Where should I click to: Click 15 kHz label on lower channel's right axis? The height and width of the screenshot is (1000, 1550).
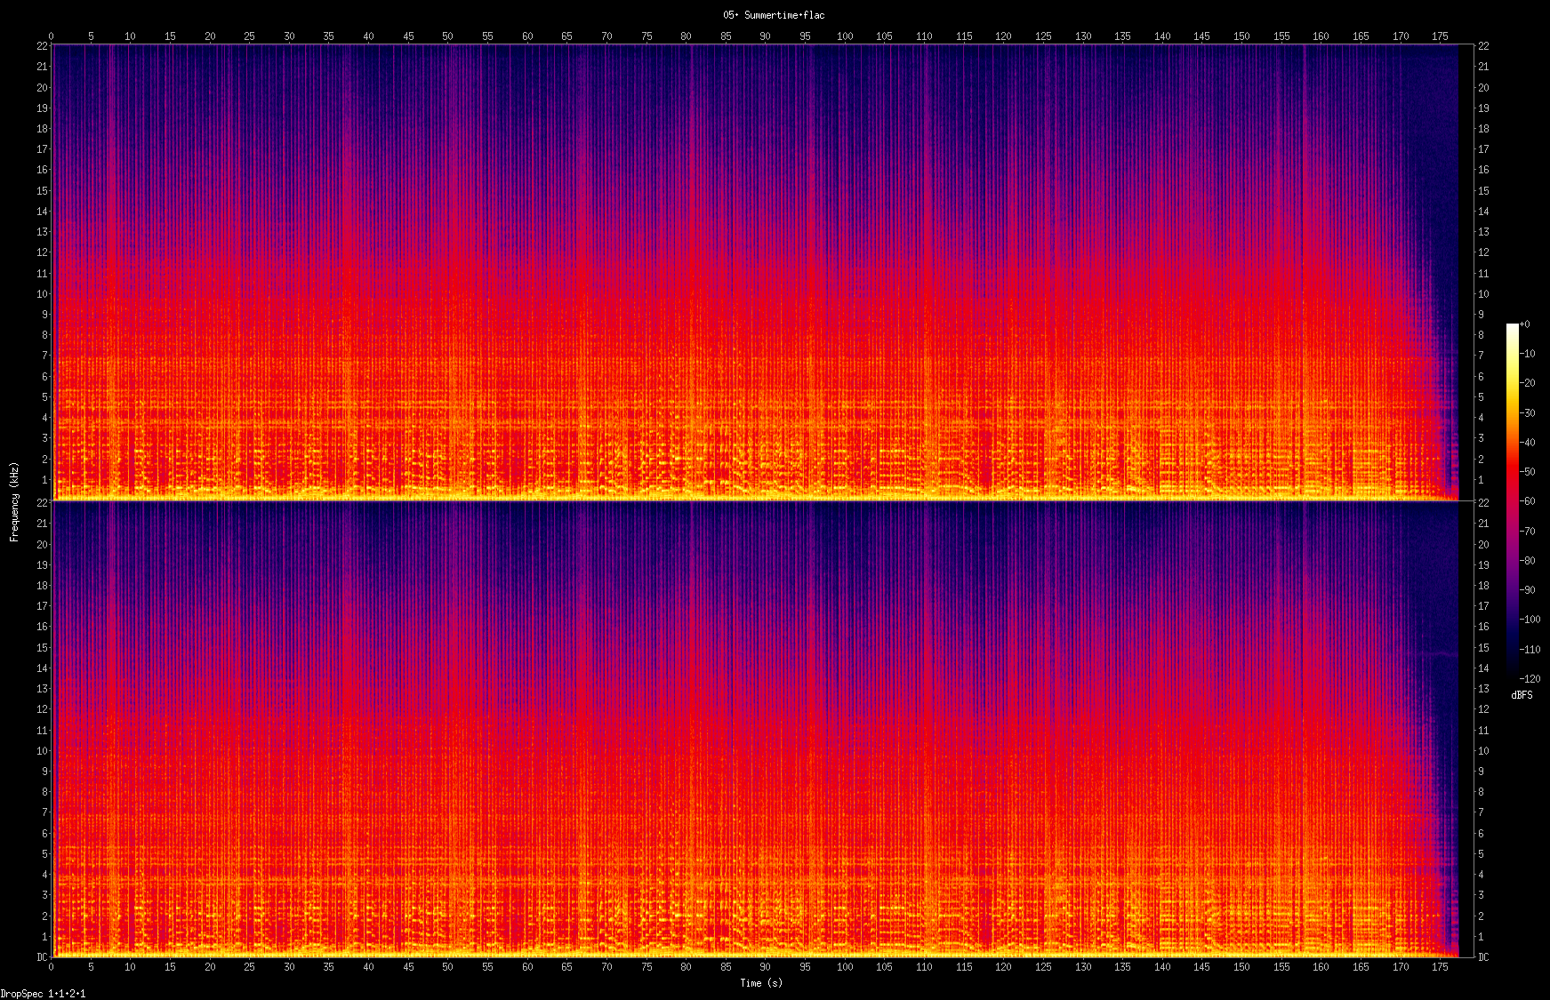[x=1483, y=648]
